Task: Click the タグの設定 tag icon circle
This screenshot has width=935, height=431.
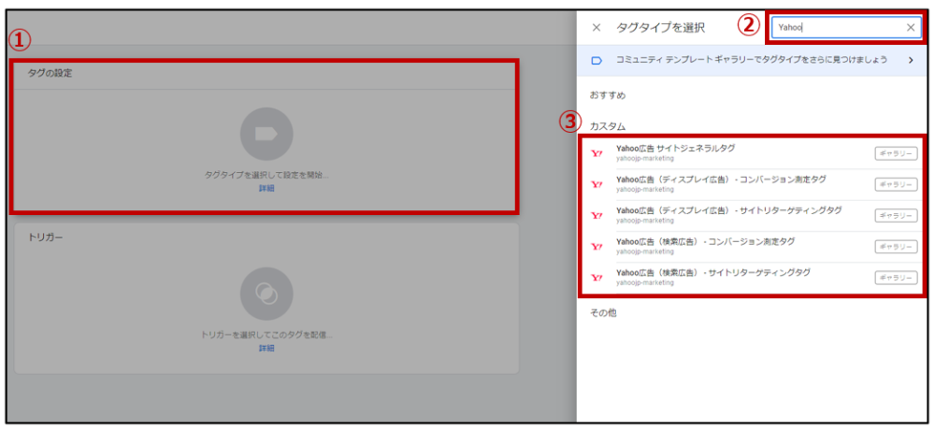Action: coord(266,134)
